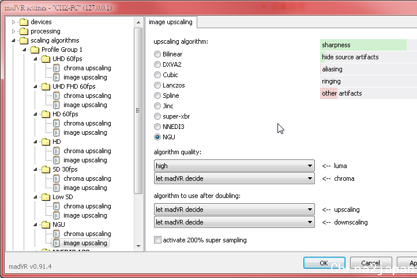This screenshot has height=278, width=417.
Task: Click the page icon for chroma upscaling under HD
Action: point(57,151)
